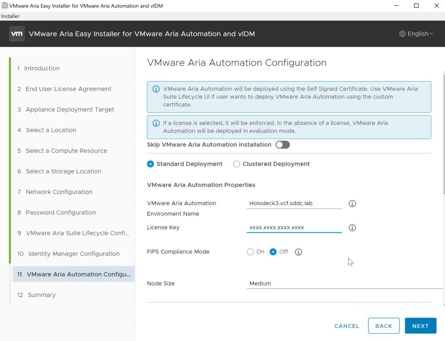Go to step 6 Select a Storage Location
This screenshot has height=341, width=445.
59,171
